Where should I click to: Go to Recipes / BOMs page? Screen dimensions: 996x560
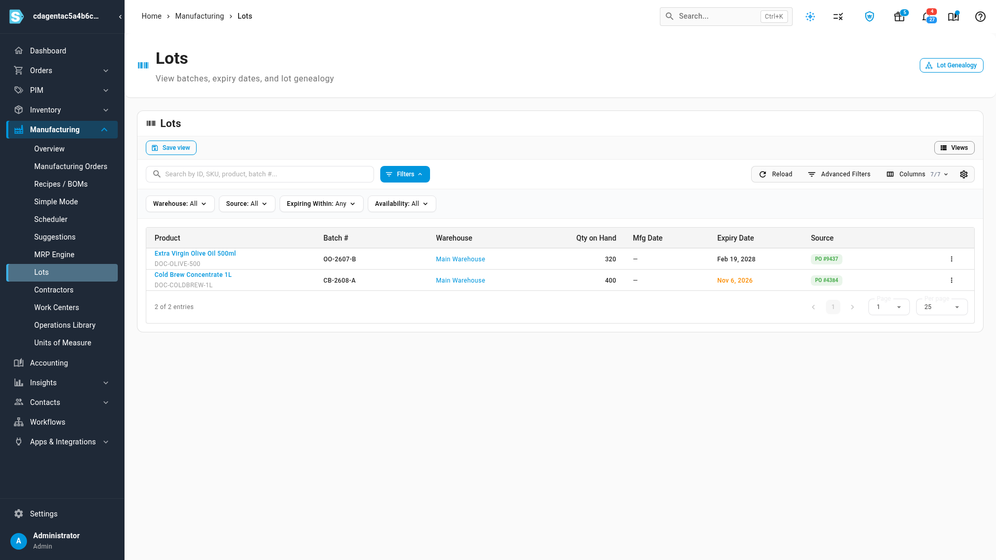tap(61, 184)
